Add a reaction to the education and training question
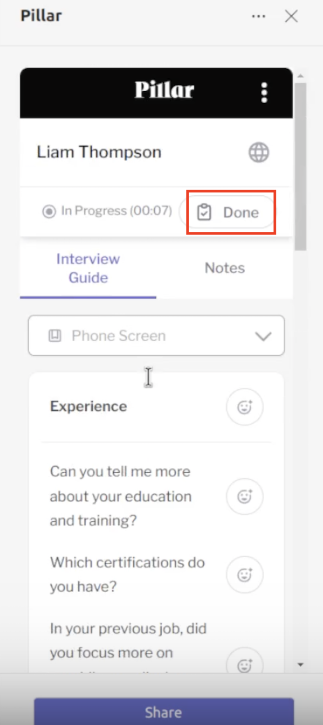 coord(245,496)
